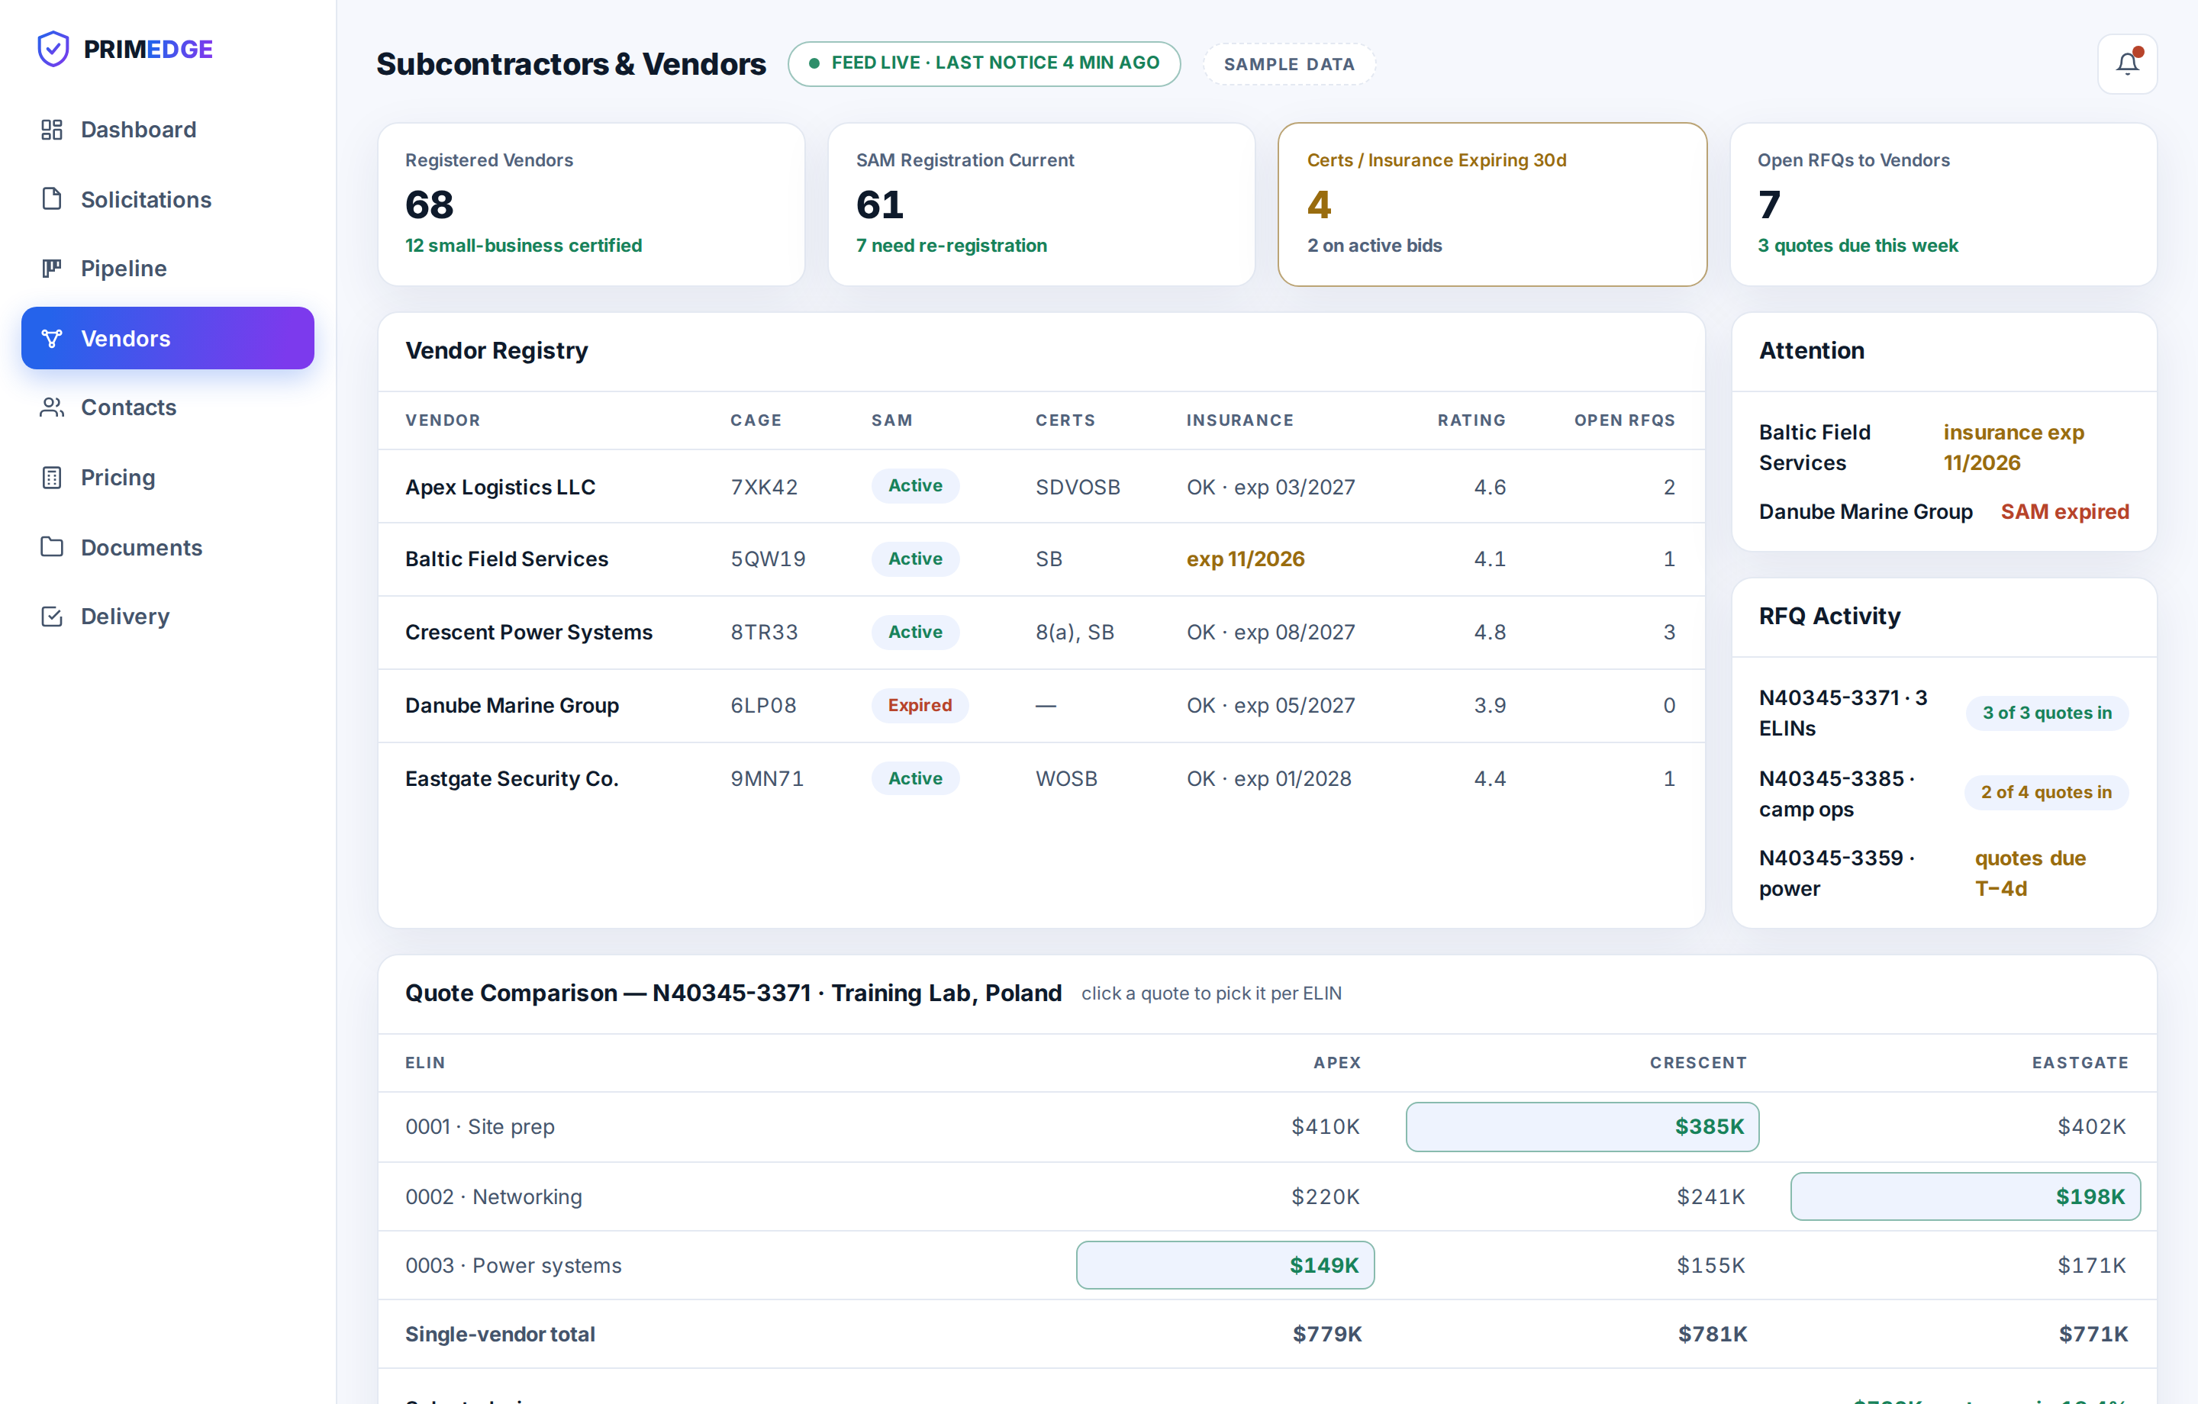Open the SAM Registration Current card
Image resolution: width=2198 pixels, height=1404 pixels.
pos(1042,204)
